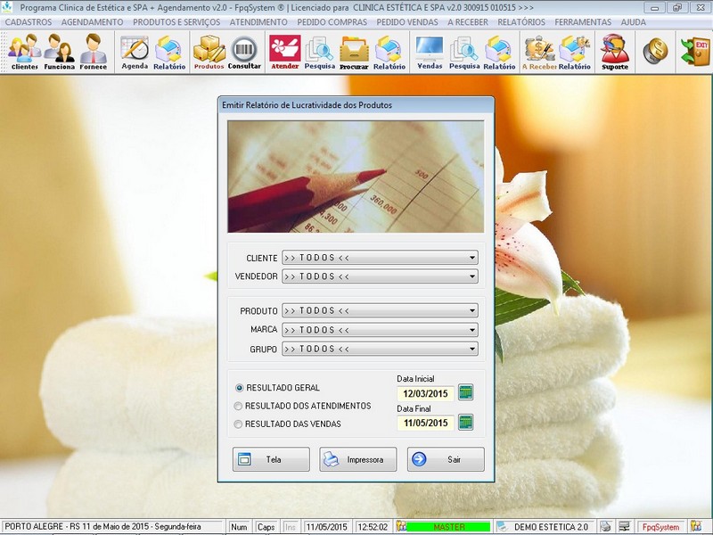Click the Consultar barcode icon
Viewport: 713px width, 535px height.
pos(244,52)
